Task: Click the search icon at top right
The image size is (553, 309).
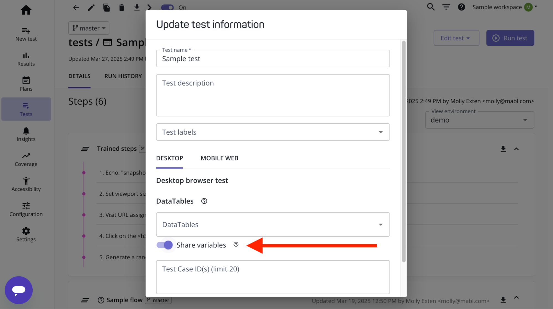Action: [x=430, y=7]
